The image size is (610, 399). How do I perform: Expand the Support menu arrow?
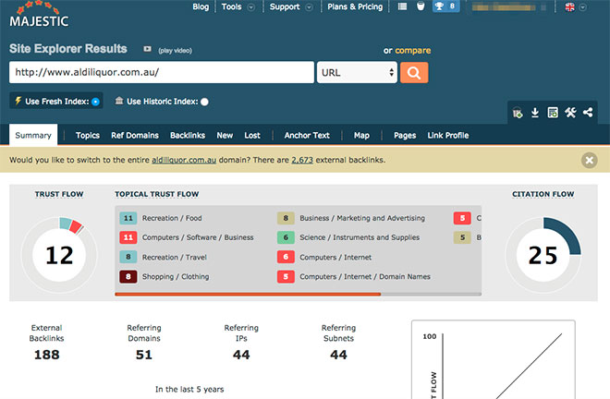point(309,7)
